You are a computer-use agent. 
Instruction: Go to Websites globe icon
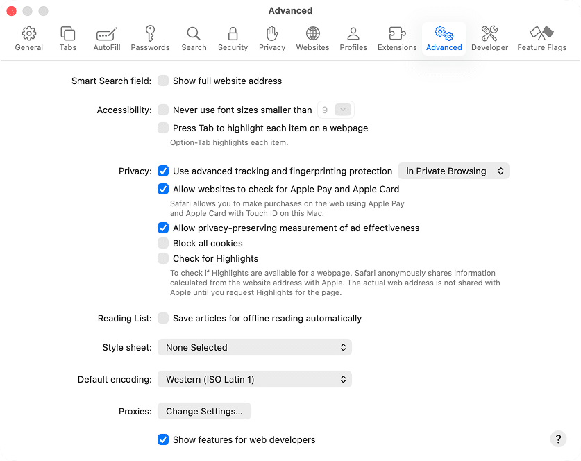tap(312, 39)
